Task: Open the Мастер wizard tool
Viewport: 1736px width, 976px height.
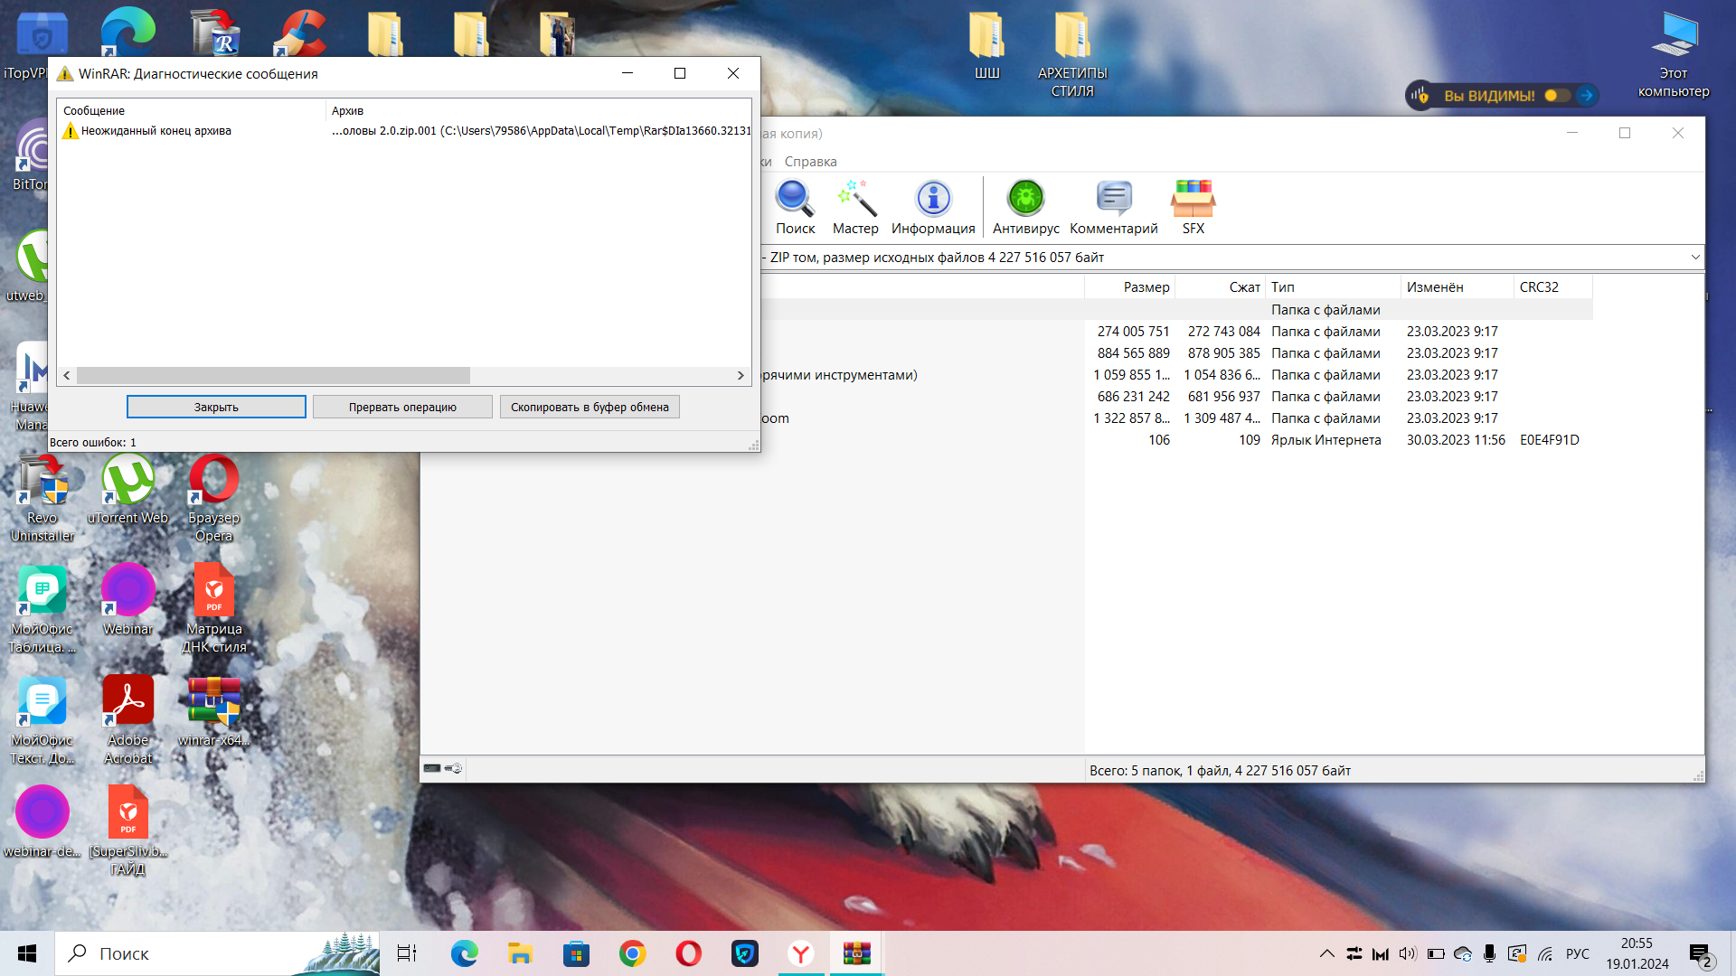Action: click(855, 206)
